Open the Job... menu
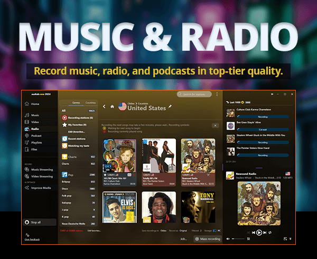This screenshot has height=259, width=317. 183,239
